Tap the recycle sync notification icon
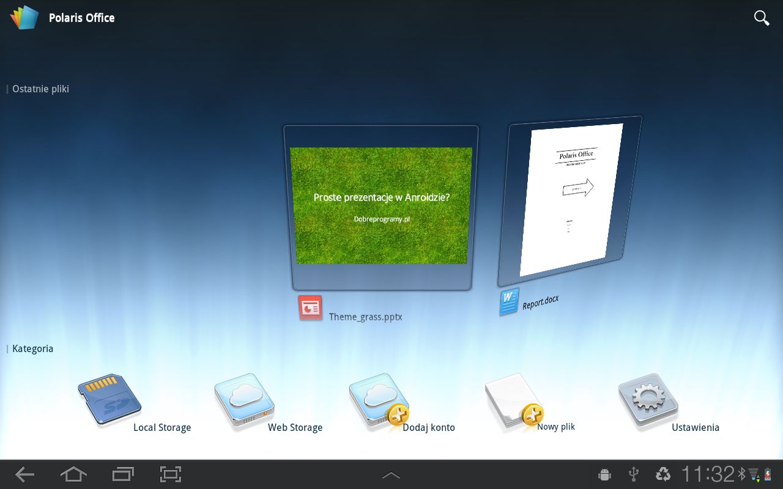783x489 pixels. coord(663,474)
